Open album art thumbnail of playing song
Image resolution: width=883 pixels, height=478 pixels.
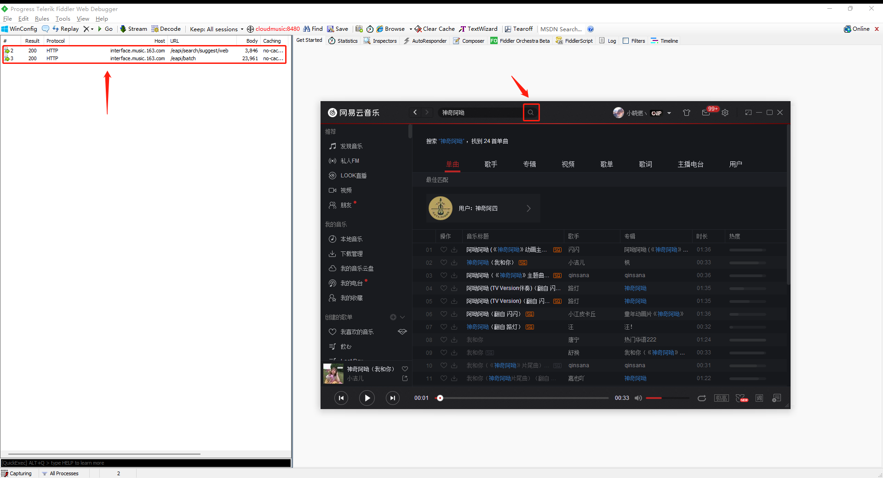pos(333,374)
